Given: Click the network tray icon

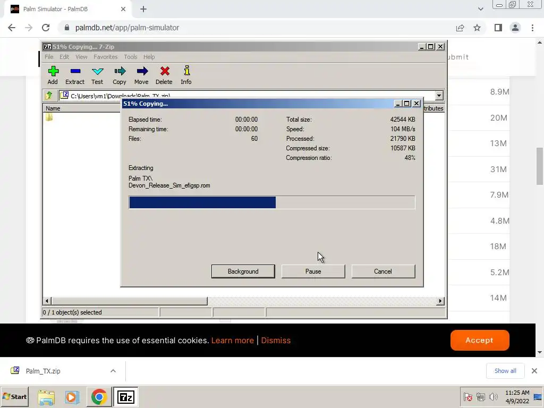Looking at the screenshot, I should [480, 396].
